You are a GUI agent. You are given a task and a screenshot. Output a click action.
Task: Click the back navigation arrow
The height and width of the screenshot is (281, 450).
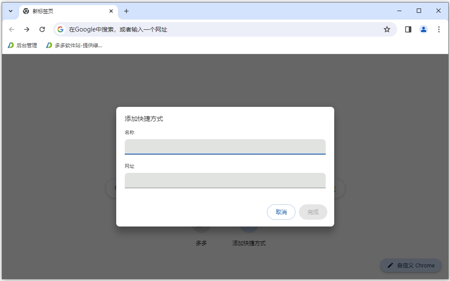(x=11, y=29)
